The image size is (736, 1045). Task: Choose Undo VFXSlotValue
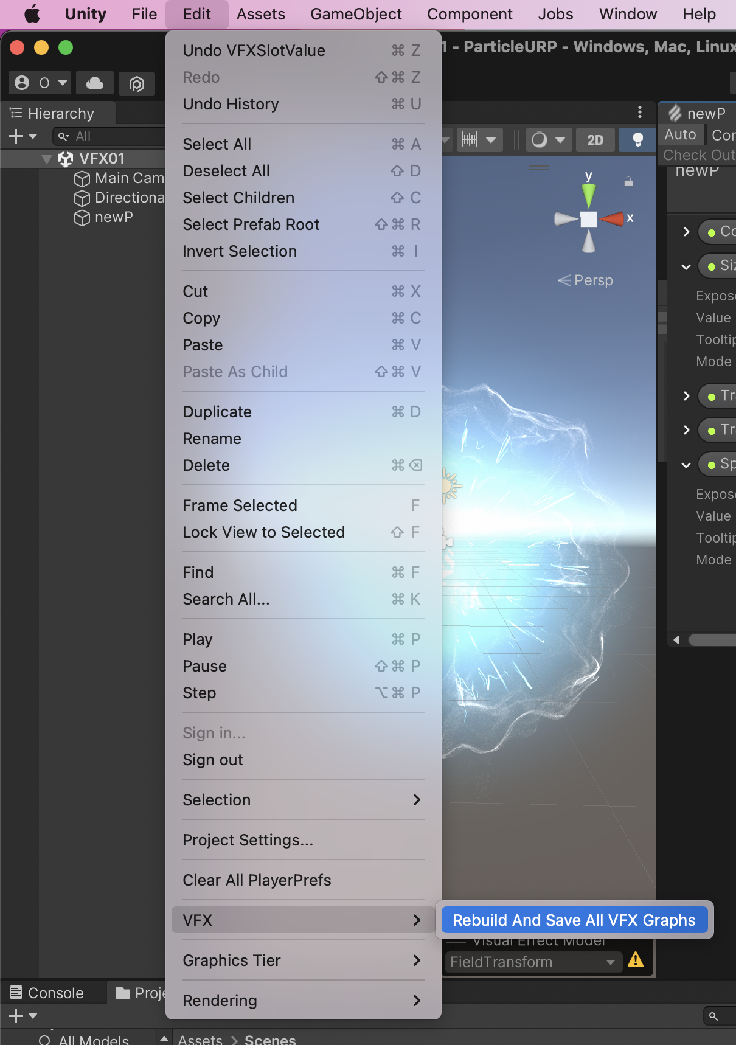click(303, 50)
